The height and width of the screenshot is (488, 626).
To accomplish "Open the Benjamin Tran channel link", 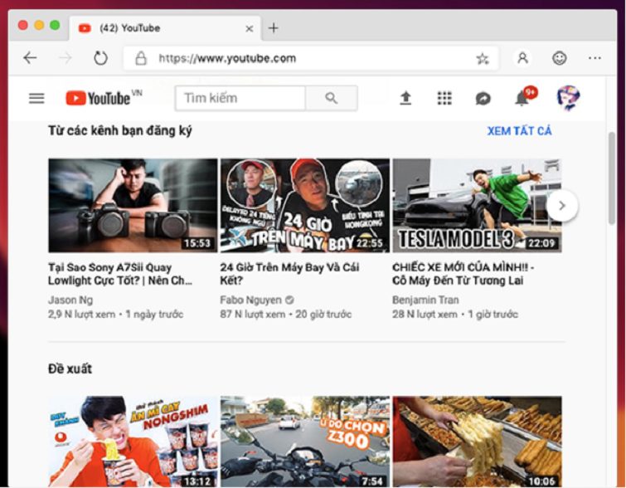I will [x=425, y=300].
